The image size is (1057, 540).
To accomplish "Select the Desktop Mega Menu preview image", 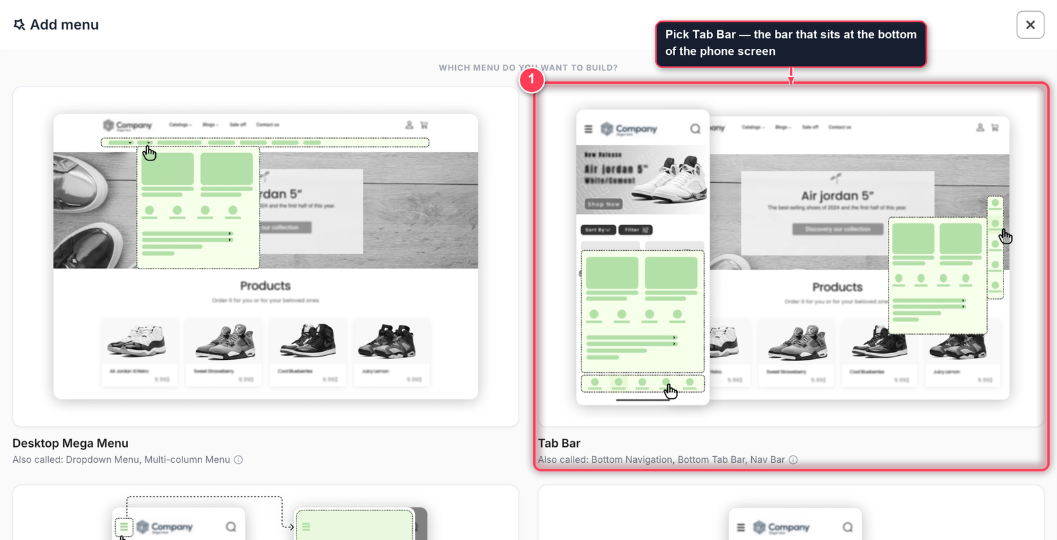I will [266, 257].
